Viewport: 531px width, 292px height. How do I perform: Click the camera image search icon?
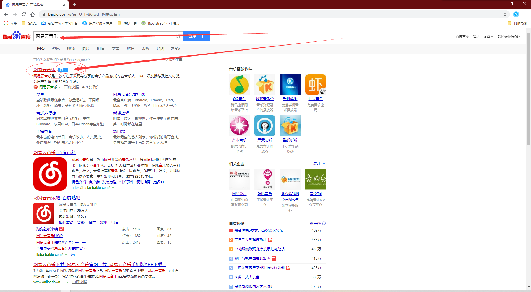click(x=177, y=36)
